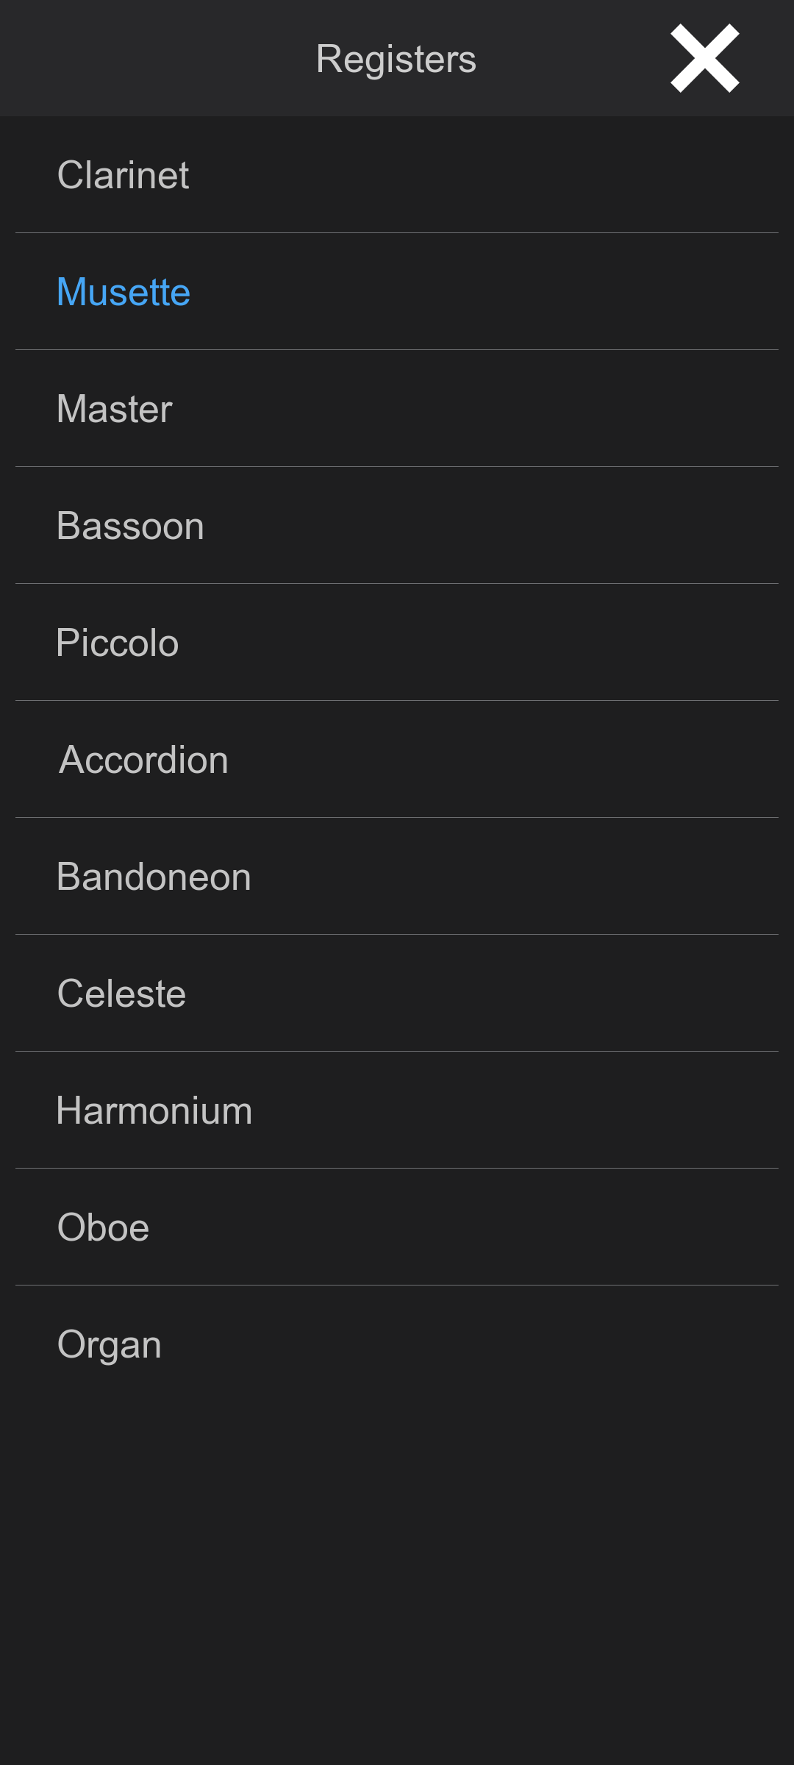The width and height of the screenshot is (794, 1765).
Task: Tap the Bandoneon register entry
Action: pos(154,877)
